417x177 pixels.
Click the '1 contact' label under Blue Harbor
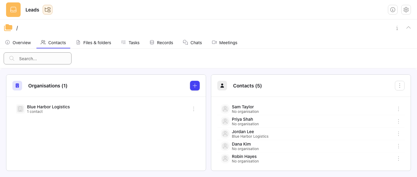[x=35, y=112]
